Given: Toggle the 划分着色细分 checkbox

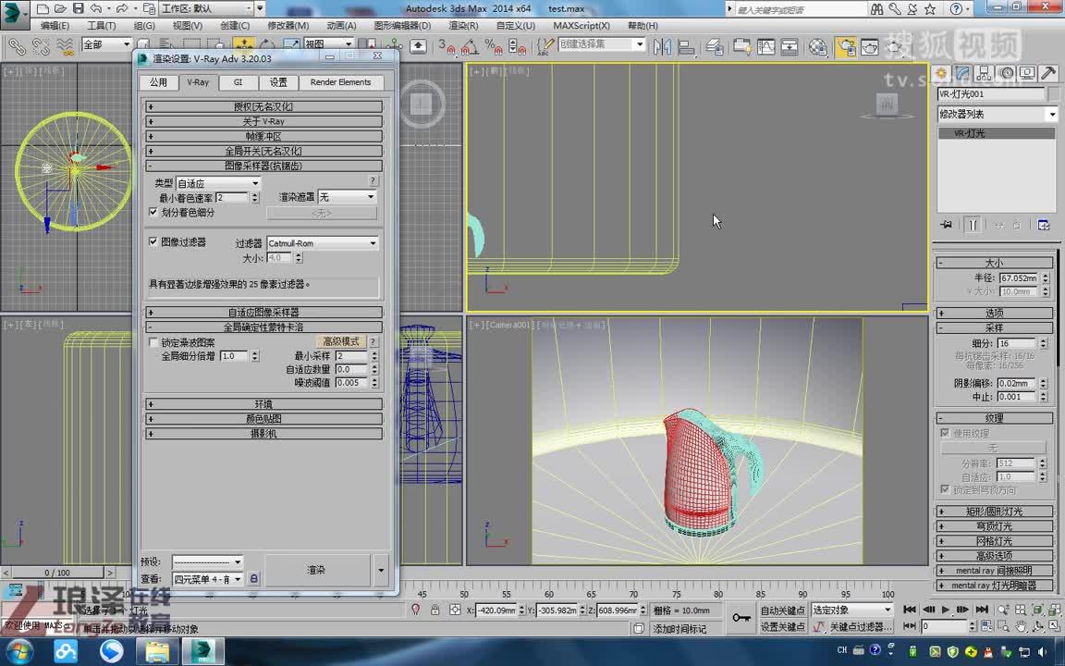Looking at the screenshot, I should (x=153, y=212).
